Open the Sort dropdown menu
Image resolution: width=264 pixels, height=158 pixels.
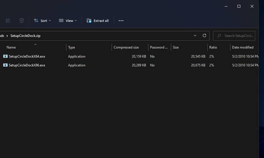(42, 21)
